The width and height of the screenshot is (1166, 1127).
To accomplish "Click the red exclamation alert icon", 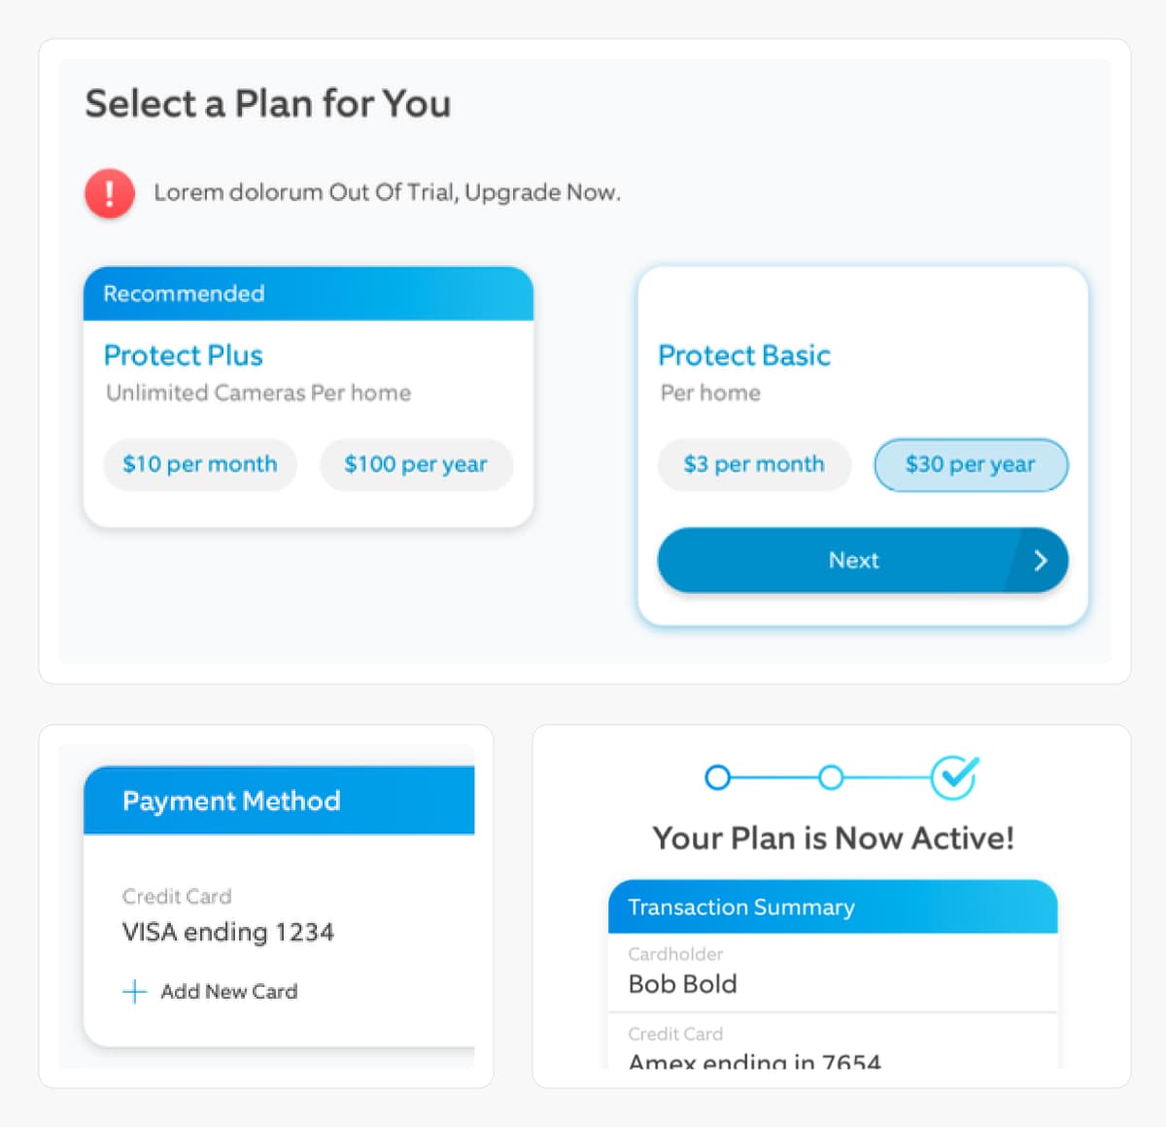I will tap(110, 192).
